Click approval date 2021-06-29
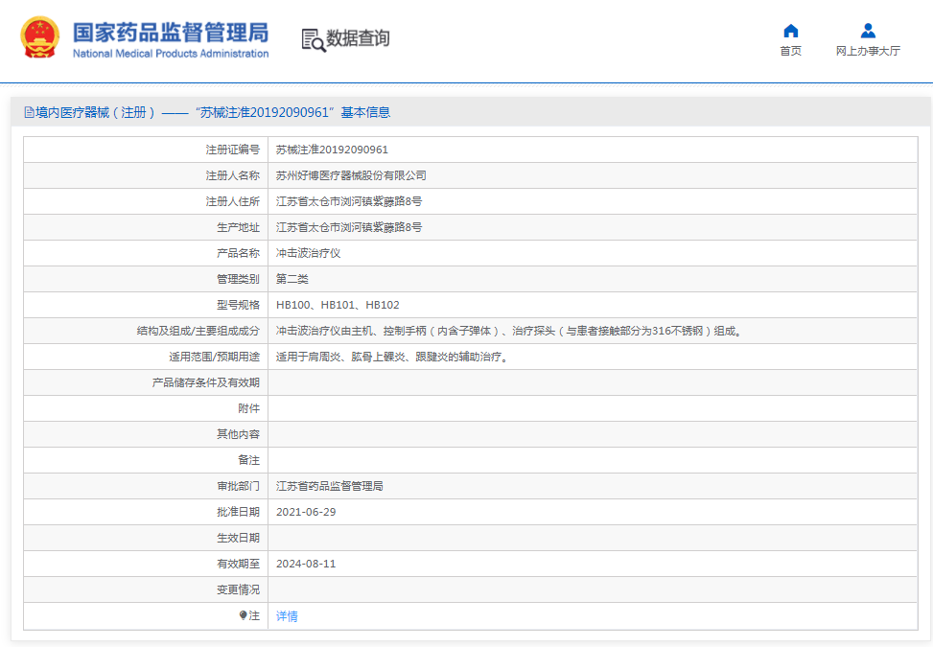This screenshot has height=647, width=933. coord(306,512)
